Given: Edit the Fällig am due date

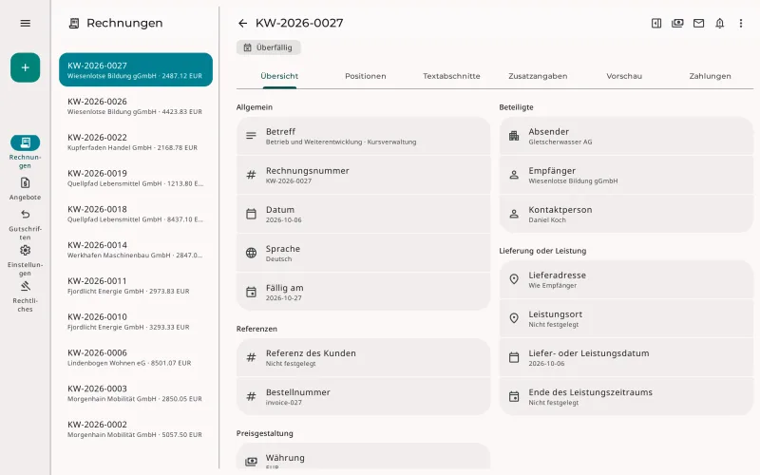Looking at the screenshot, I should click(x=364, y=292).
